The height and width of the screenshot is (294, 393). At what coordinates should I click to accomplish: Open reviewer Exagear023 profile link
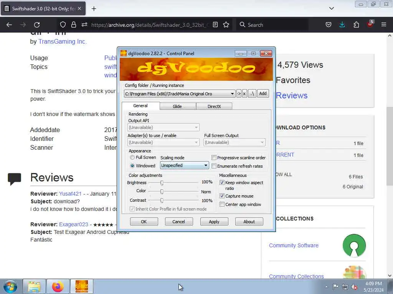[x=74, y=224]
